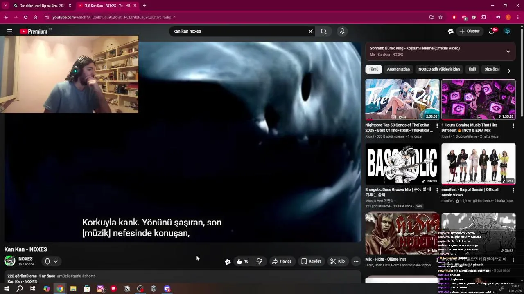Image resolution: width=524 pixels, height=294 pixels.
Task: Install app icon in address bar
Action: tap(431, 17)
